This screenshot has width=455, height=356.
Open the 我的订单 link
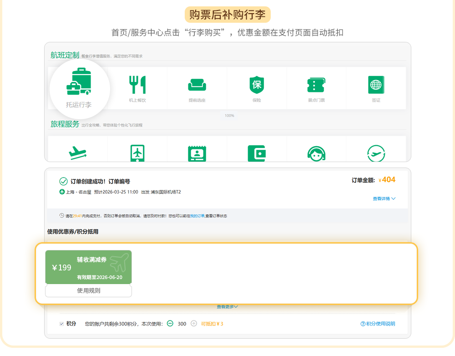click(197, 216)
